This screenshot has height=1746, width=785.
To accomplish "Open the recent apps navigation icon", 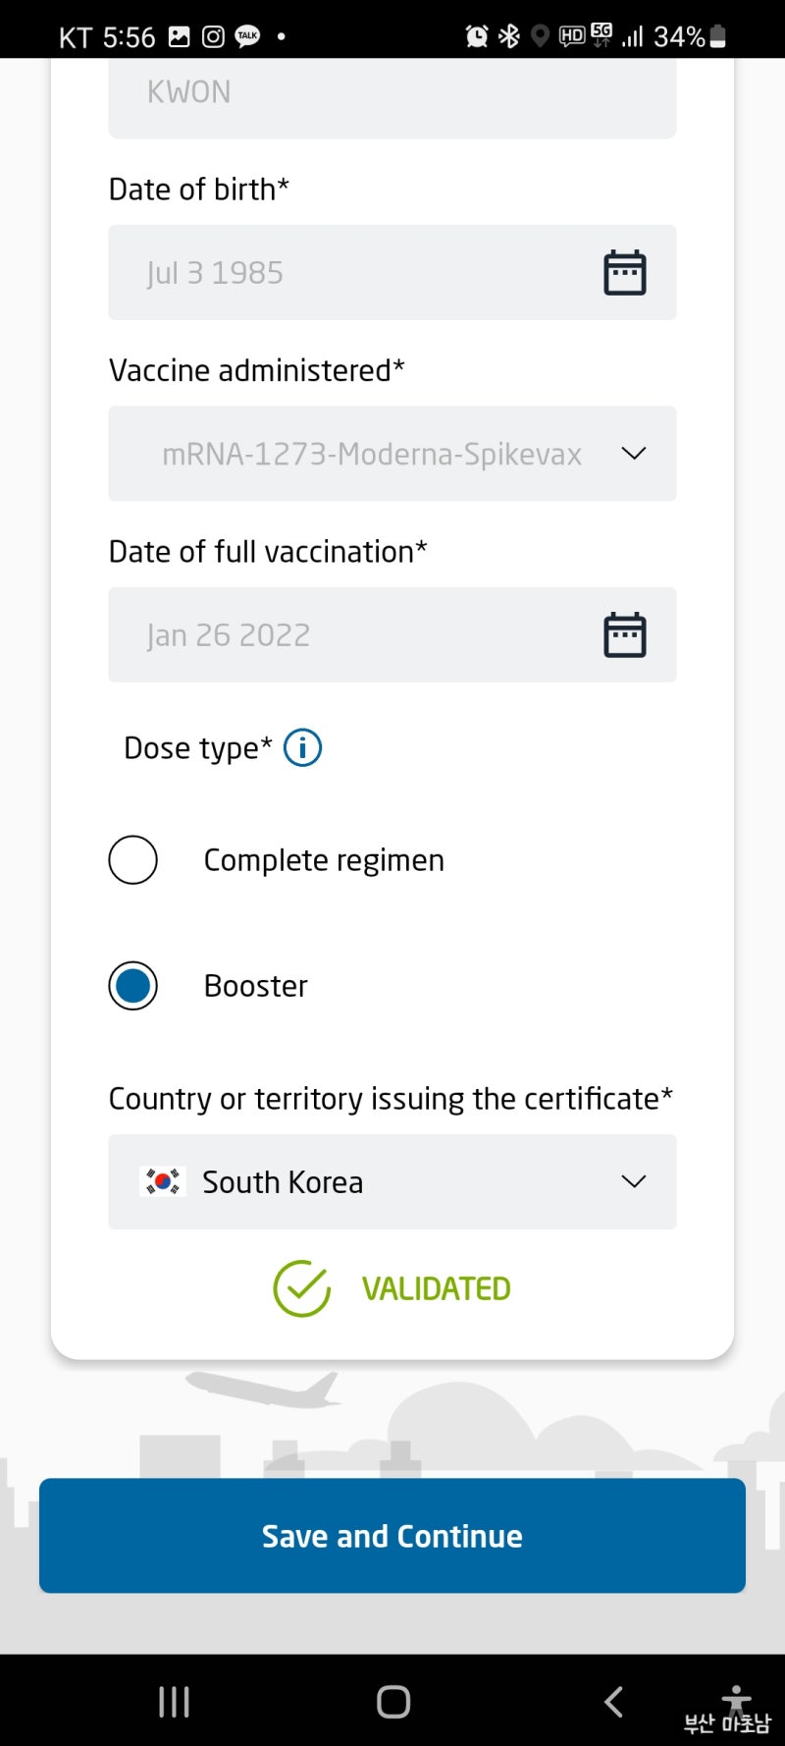I will point(173,1702).
